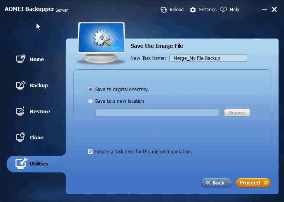The height and width of the screenshot is (202, 284).
Task: Toggle Create a task item checkbox
Action: coord(90,151)
